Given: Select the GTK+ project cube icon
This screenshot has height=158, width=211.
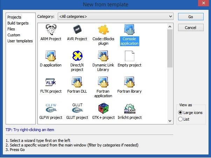Looking at the screenshot, I should (103, 108).
